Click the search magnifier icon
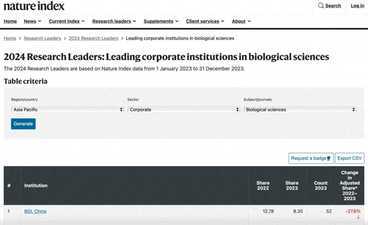 [321, 6]
